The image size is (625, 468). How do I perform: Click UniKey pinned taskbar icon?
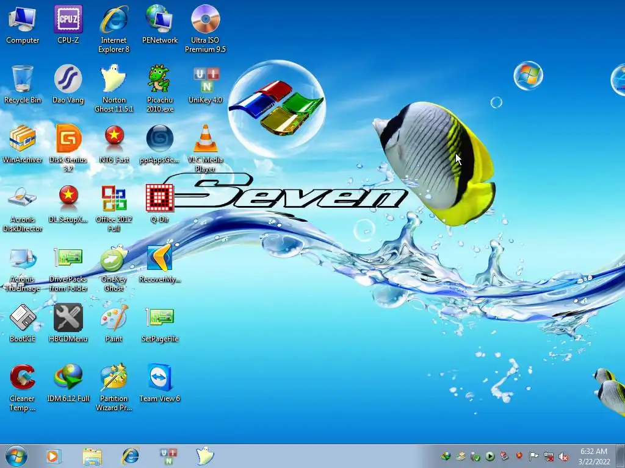[168, 456]
